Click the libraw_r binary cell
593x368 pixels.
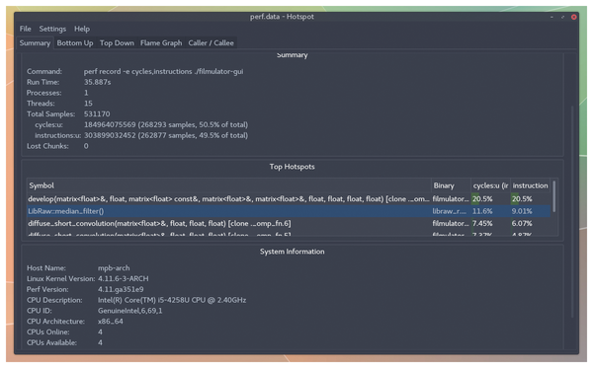click(451, 211)
